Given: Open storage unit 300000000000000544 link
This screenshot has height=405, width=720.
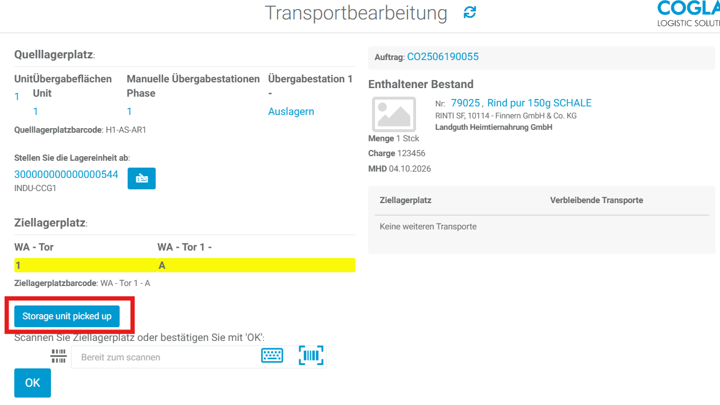Looking at the screenshot, I should 66,174.
